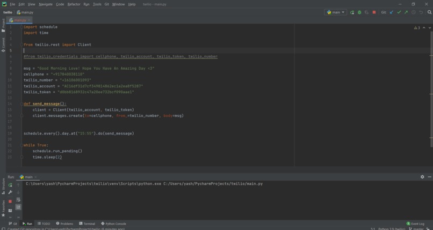The width and height of the screenshot is (433, 230).
Task: Open the Refactor menu
Action: click(x=74, y=4)
